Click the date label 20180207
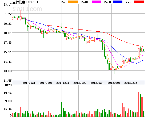Viewport: 160px width, 117px height. coord(114,83)
